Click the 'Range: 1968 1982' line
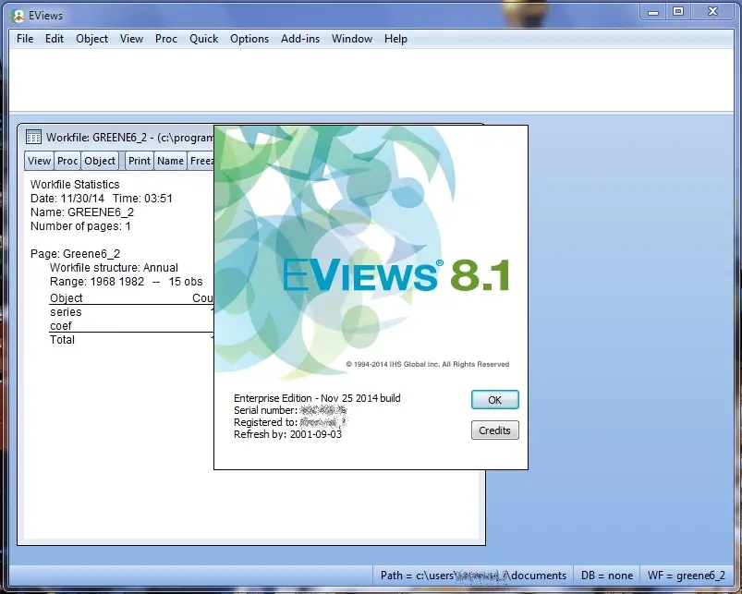742x594 pixels. [126, 282]
